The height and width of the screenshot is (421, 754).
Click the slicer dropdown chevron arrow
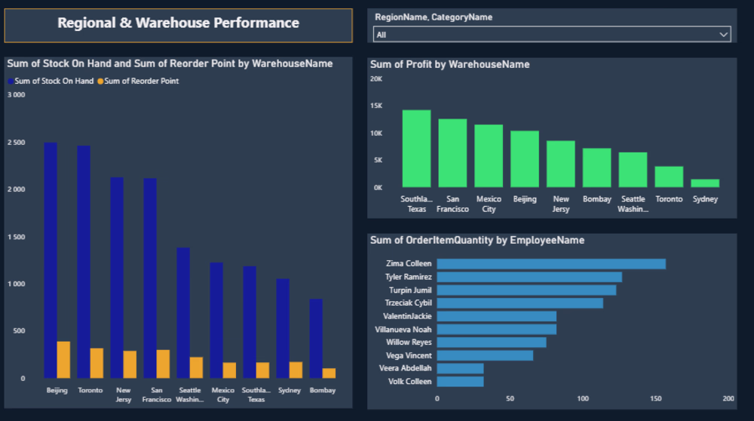[723, 35]
